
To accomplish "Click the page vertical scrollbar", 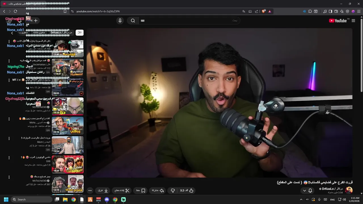I will [x=361, y=105].
